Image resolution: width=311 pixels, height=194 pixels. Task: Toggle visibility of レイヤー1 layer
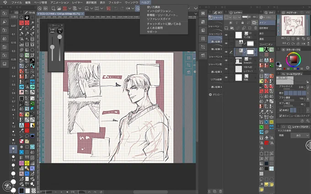[x=226, y=69]
